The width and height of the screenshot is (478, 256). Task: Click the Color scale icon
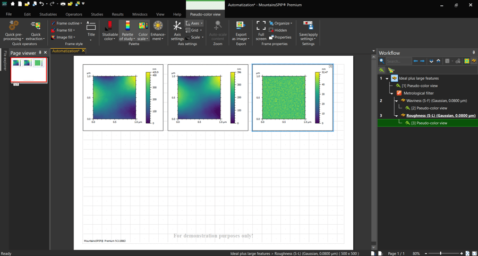click(x=143, y=25)
